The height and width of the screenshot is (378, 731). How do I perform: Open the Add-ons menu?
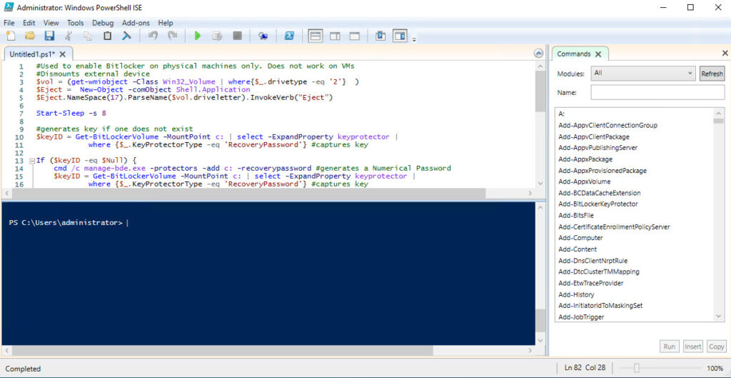point(136,22)
